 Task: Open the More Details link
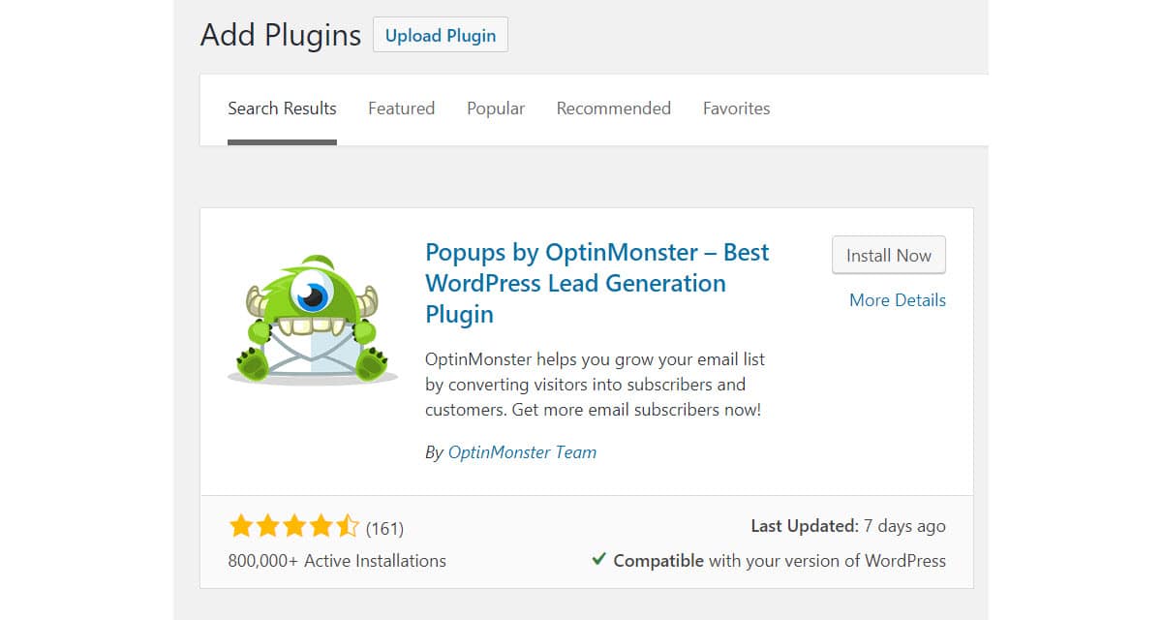click(x=898, y=300)
